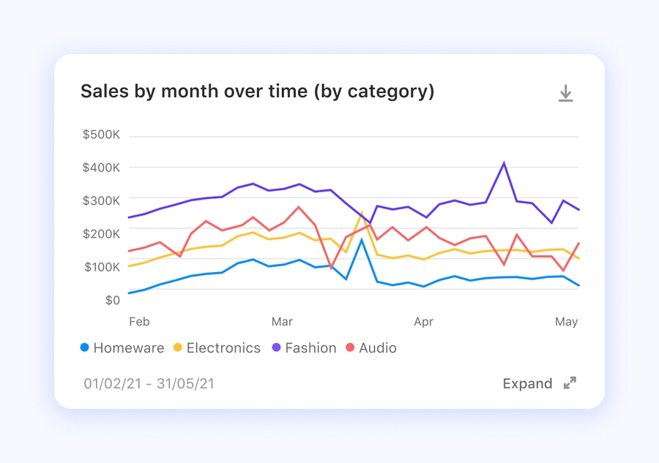Open the 01/02/21 - 31/05/21 date range

pos(149,383)
